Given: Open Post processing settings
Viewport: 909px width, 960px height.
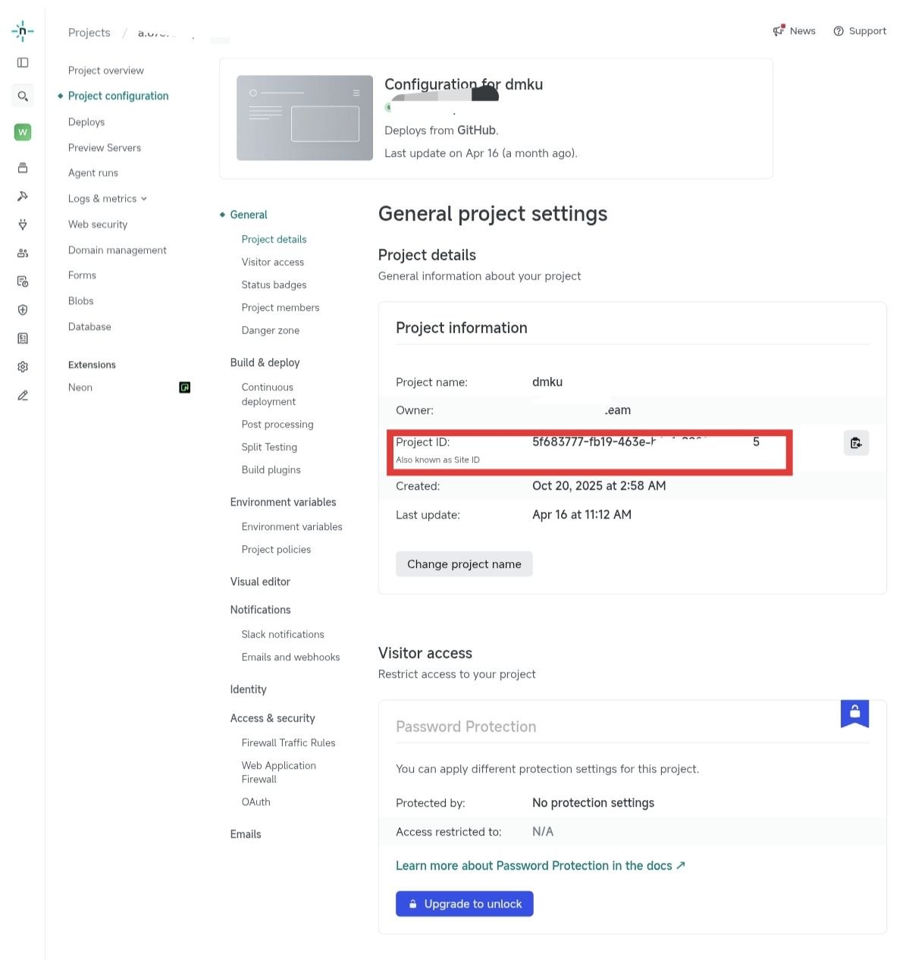Looking at the screenshot, I should pyautogui.click(x=277, y=425).
